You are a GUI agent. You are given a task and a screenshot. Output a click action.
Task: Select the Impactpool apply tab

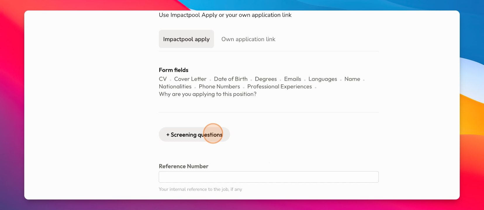coord(186,39)
